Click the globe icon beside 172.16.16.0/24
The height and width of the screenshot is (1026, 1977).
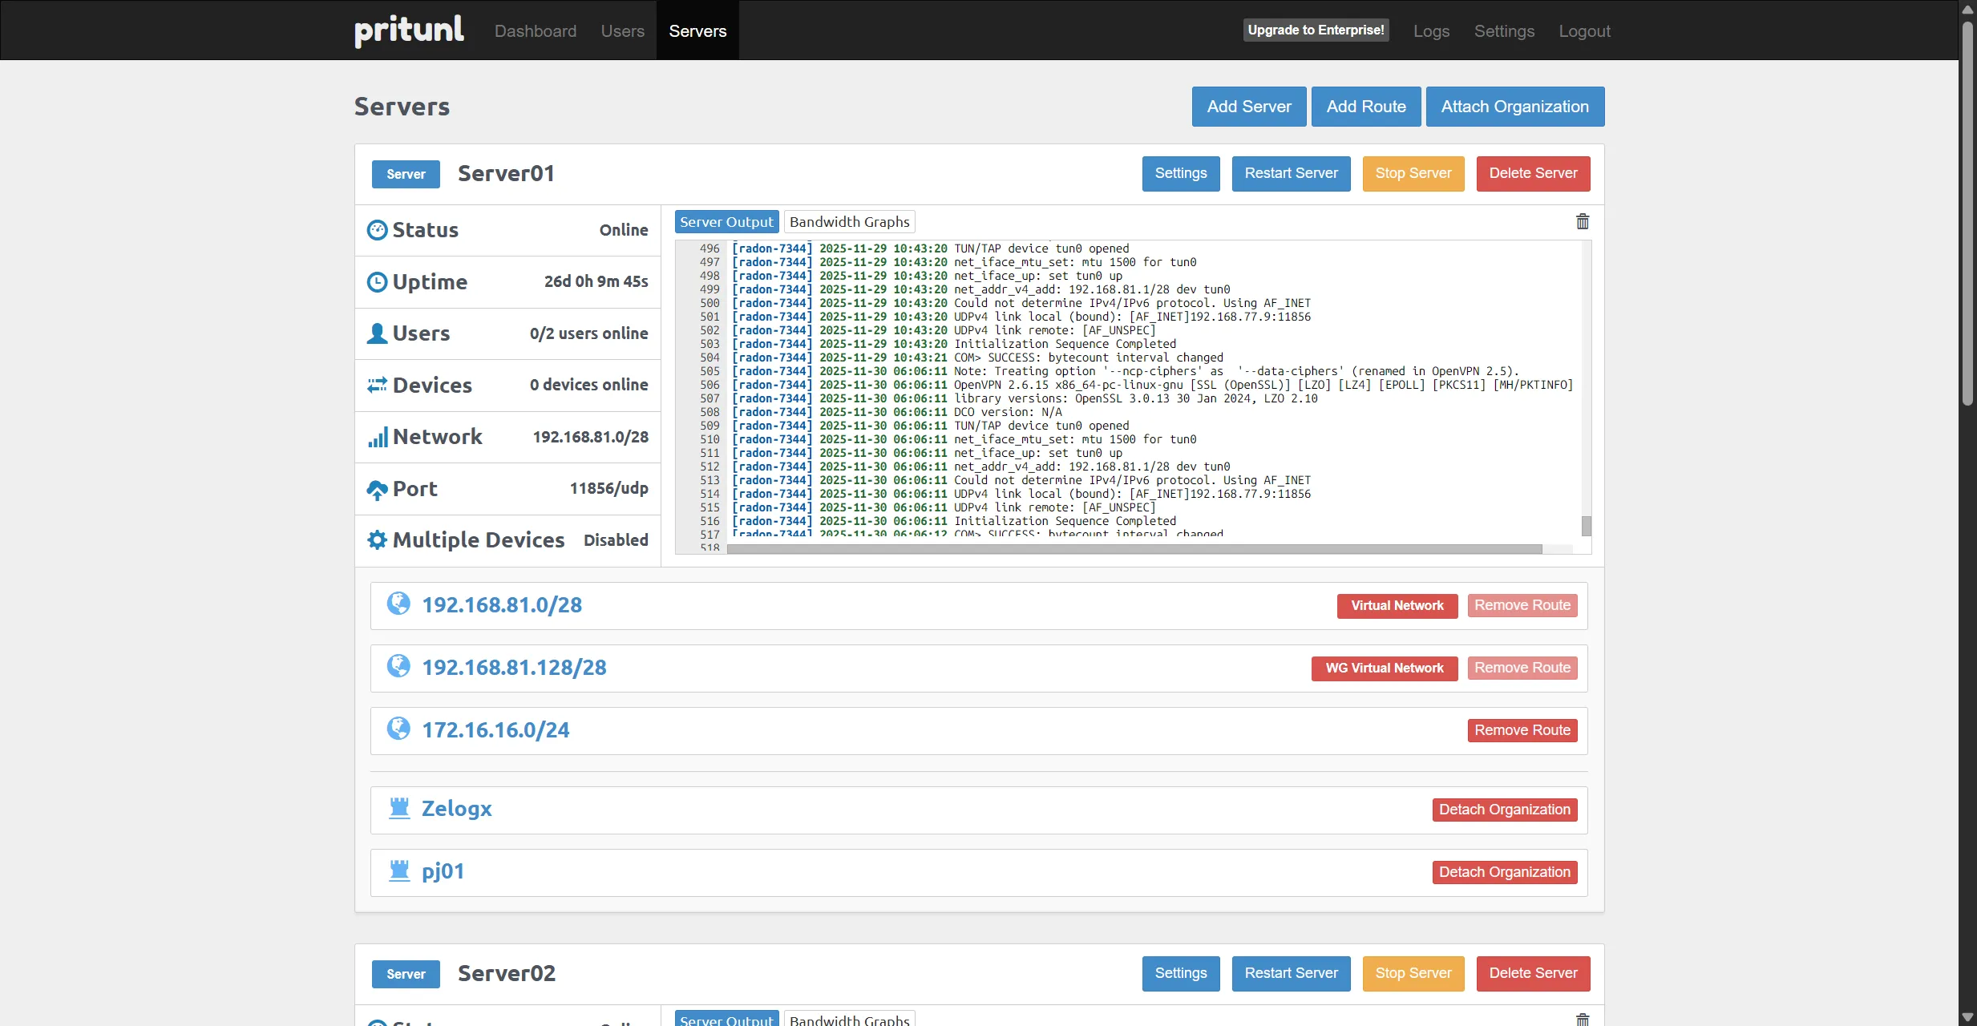(x=399, y=729)
